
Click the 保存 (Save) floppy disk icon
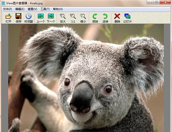click(x=19, y=18)
